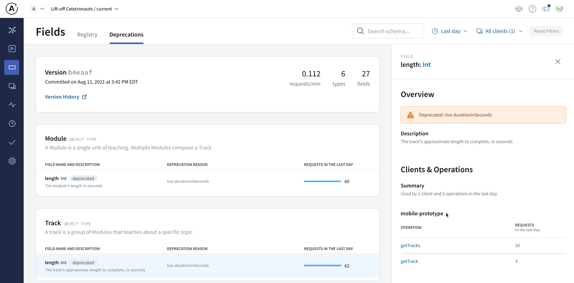
Task: Open the organization A dropdown
Action: coord(37,9)
